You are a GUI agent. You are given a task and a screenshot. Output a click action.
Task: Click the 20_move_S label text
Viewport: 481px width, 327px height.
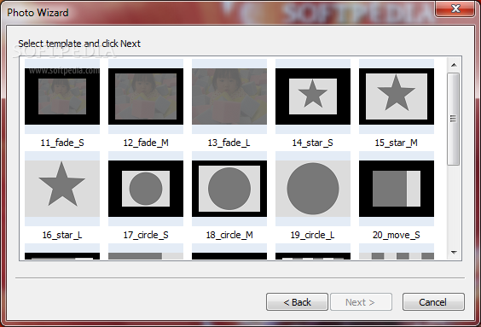[397, 235]
